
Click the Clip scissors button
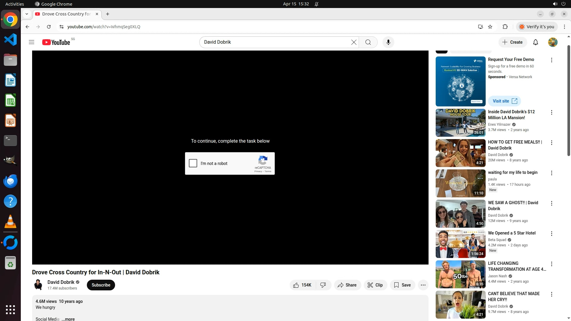(375, 285)
